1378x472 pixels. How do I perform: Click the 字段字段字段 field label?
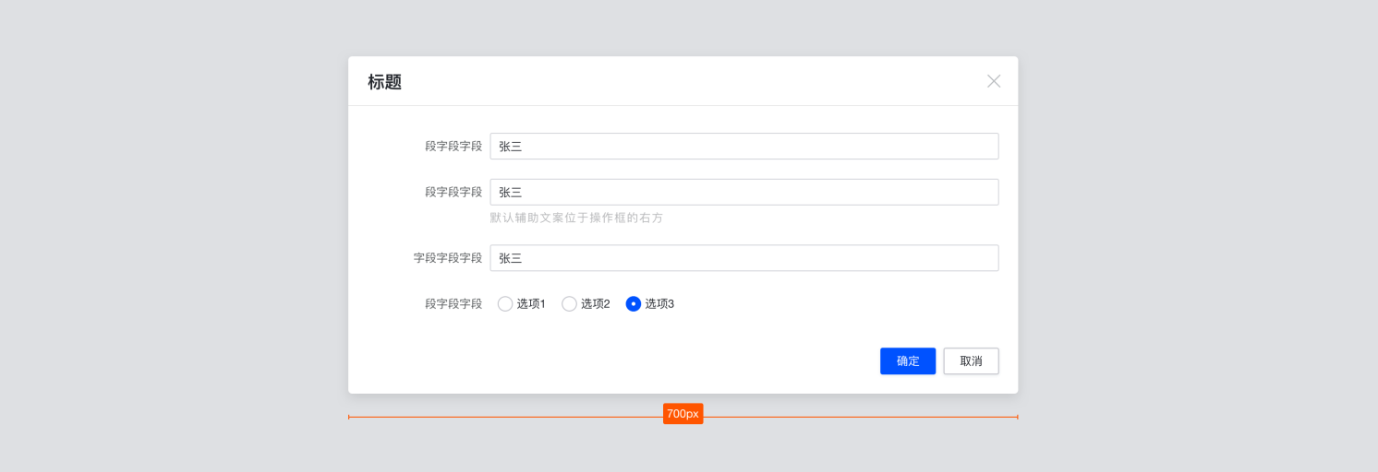tap(448, 258)
